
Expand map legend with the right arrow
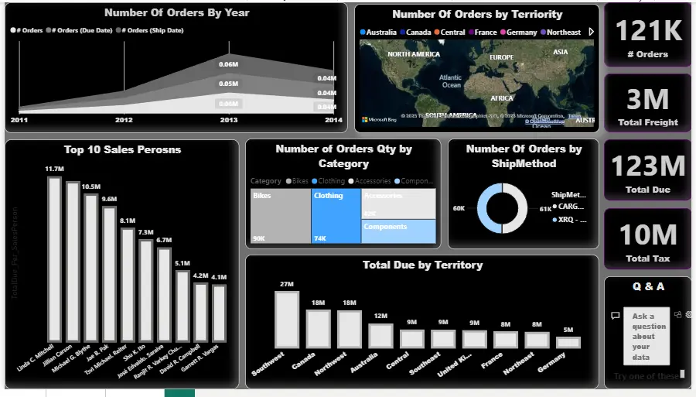click(592, 32)
